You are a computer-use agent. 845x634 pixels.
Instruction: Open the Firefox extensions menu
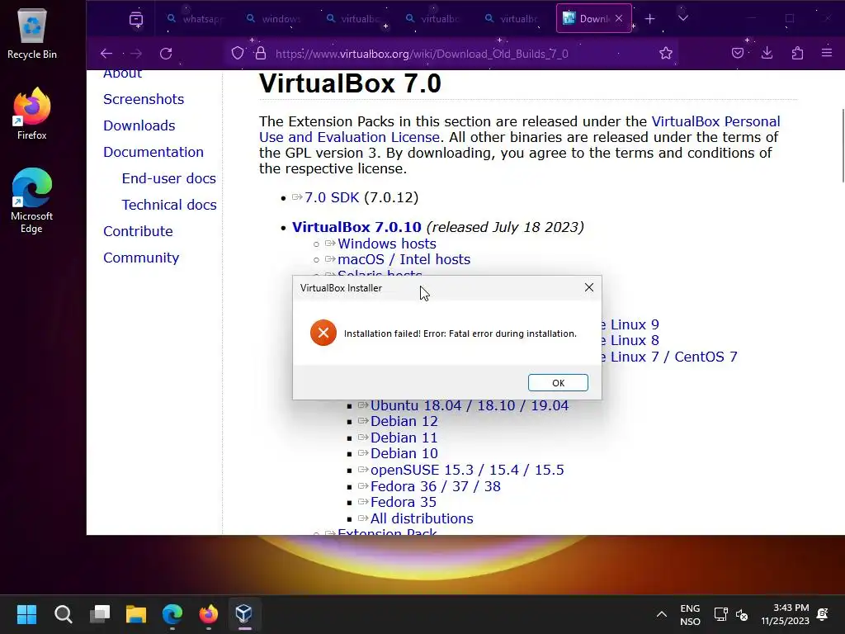pos(797,53)
